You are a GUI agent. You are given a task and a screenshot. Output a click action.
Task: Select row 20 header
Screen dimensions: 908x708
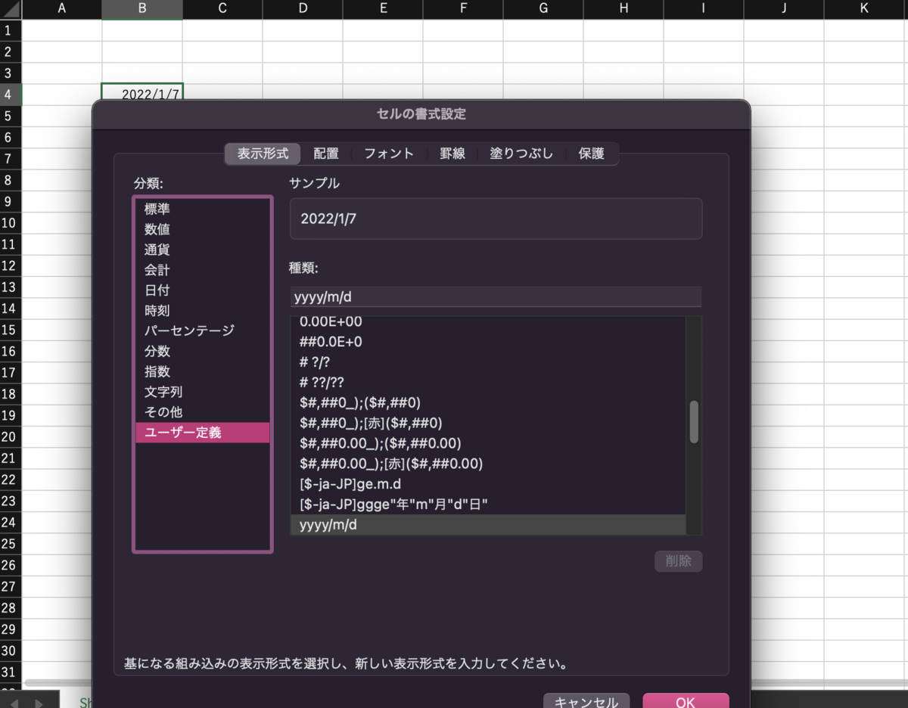point(11,436)
